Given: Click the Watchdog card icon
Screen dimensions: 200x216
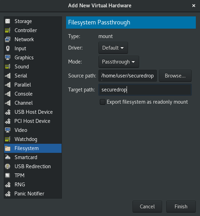Looking at the screenshot, I should tap(8, 139).
